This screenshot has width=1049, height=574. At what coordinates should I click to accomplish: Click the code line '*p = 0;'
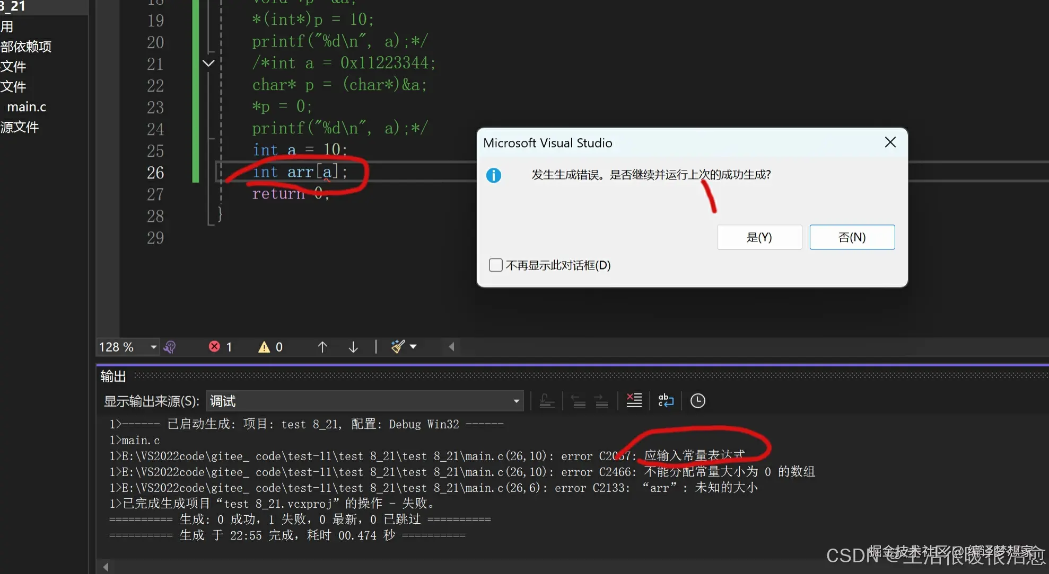click(x=282, y=106)
